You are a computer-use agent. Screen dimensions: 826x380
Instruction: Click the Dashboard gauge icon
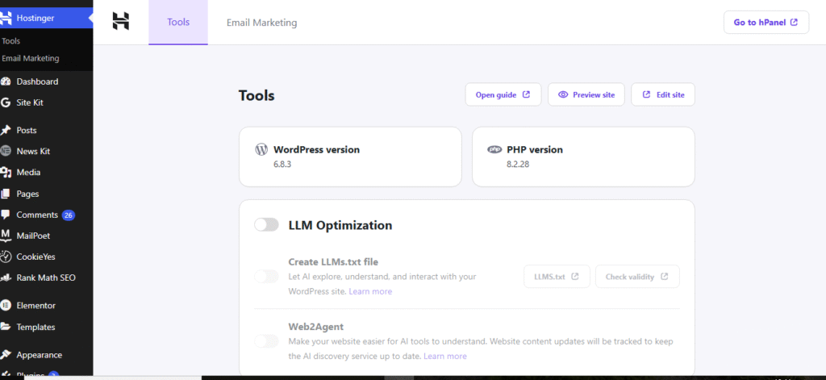6,81
